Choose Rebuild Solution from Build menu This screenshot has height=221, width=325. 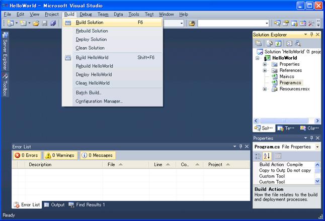[x=112, y=31]
